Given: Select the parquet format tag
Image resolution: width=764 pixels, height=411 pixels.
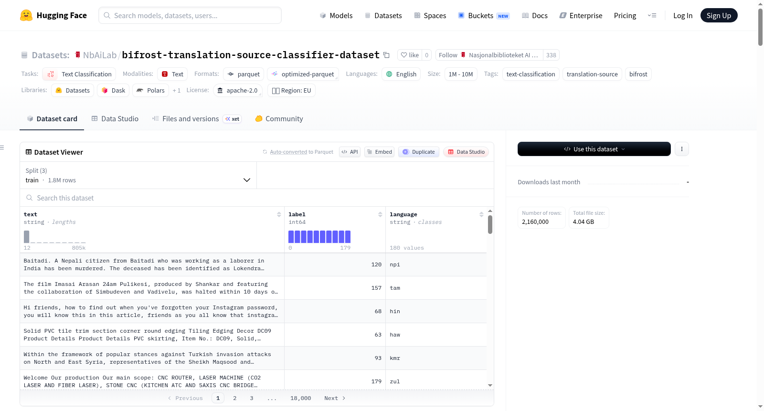Looking at the screenshot, I should 244,74.
